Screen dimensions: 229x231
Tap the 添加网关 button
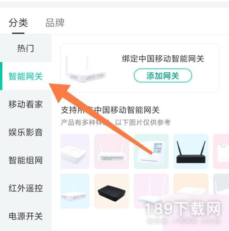(x=163, y=75)
